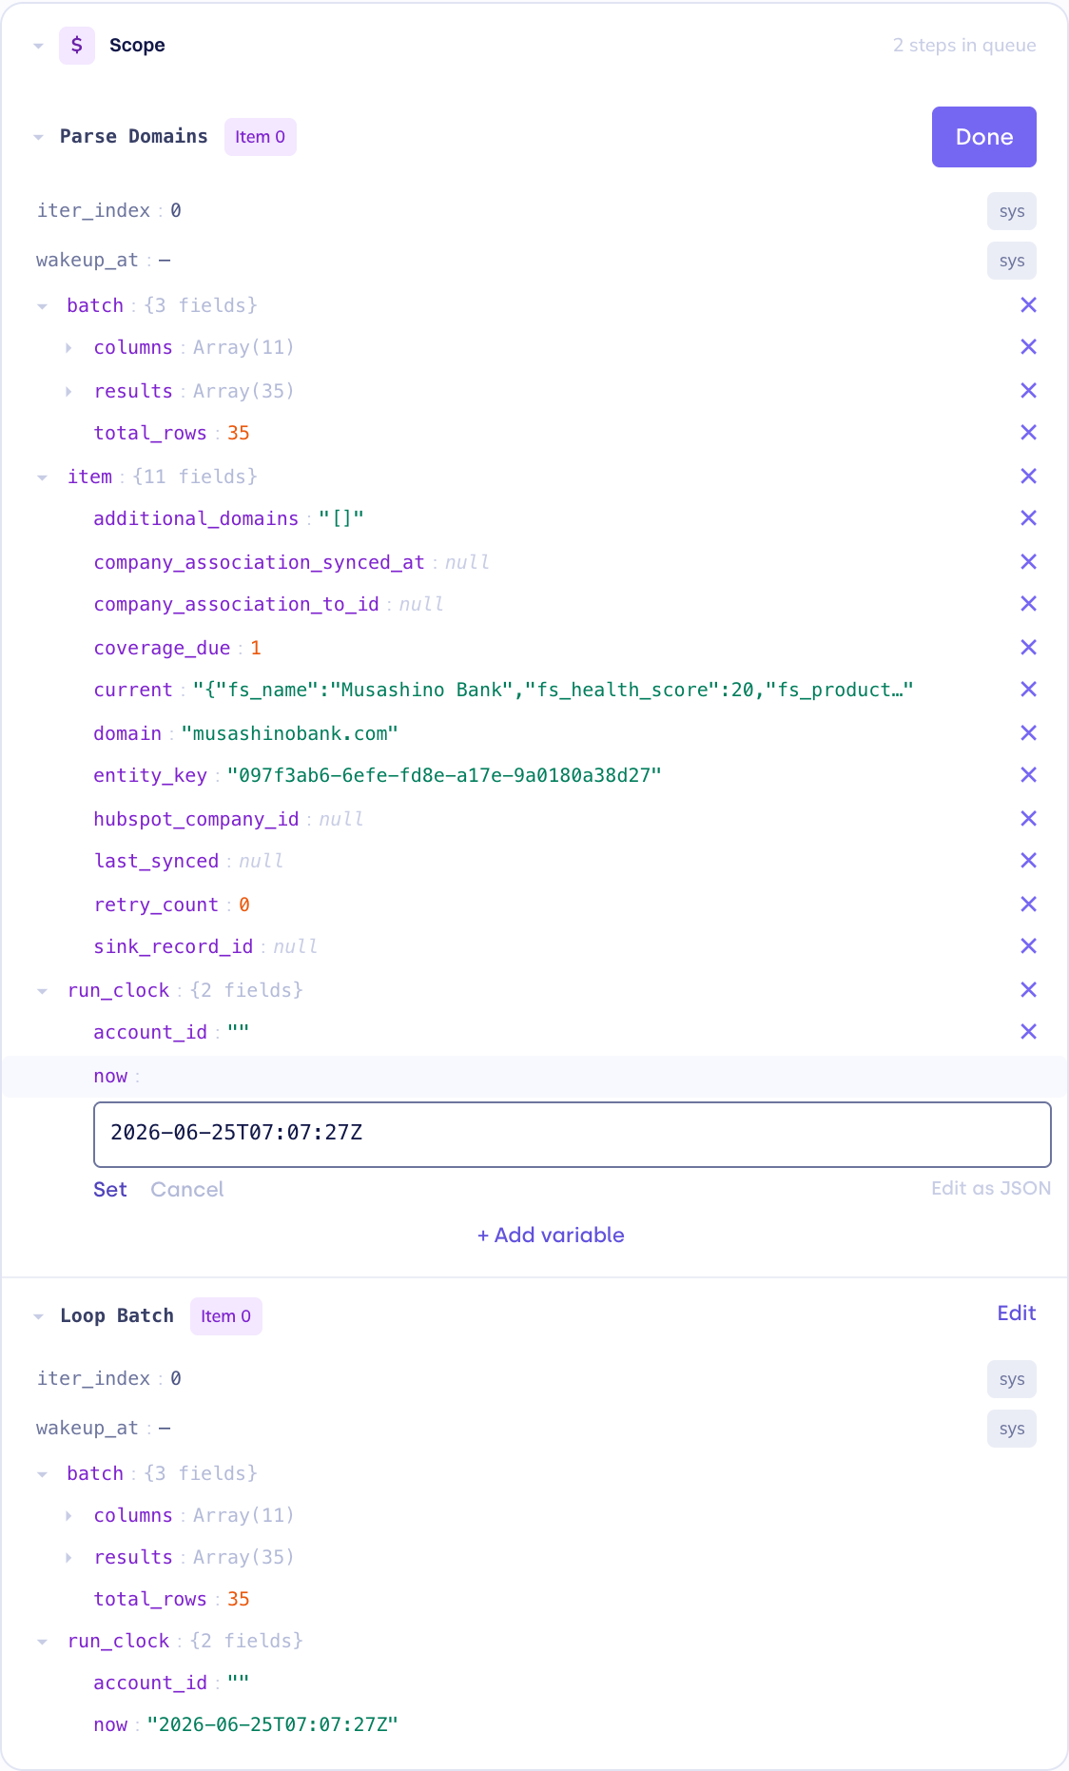Collapse the item tree node
Image resolution: width=1069 pixels, height=1771 pixels.
(x=42, y=477)
